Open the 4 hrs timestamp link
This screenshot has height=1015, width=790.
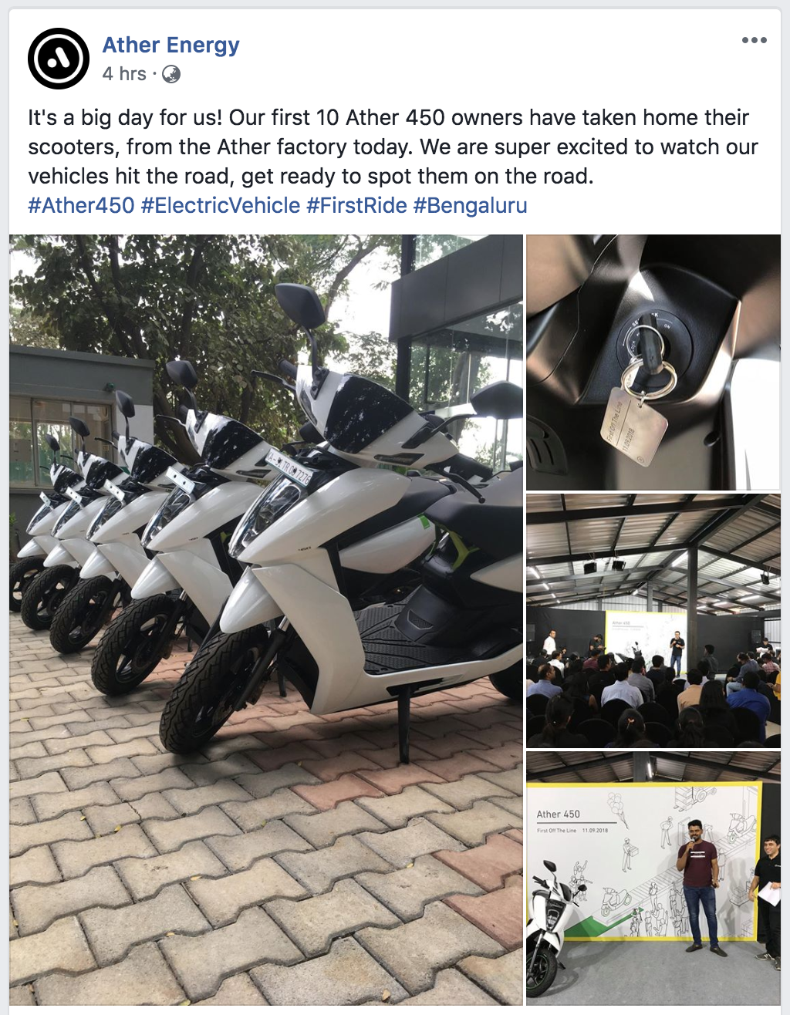(x=124, y=74)
